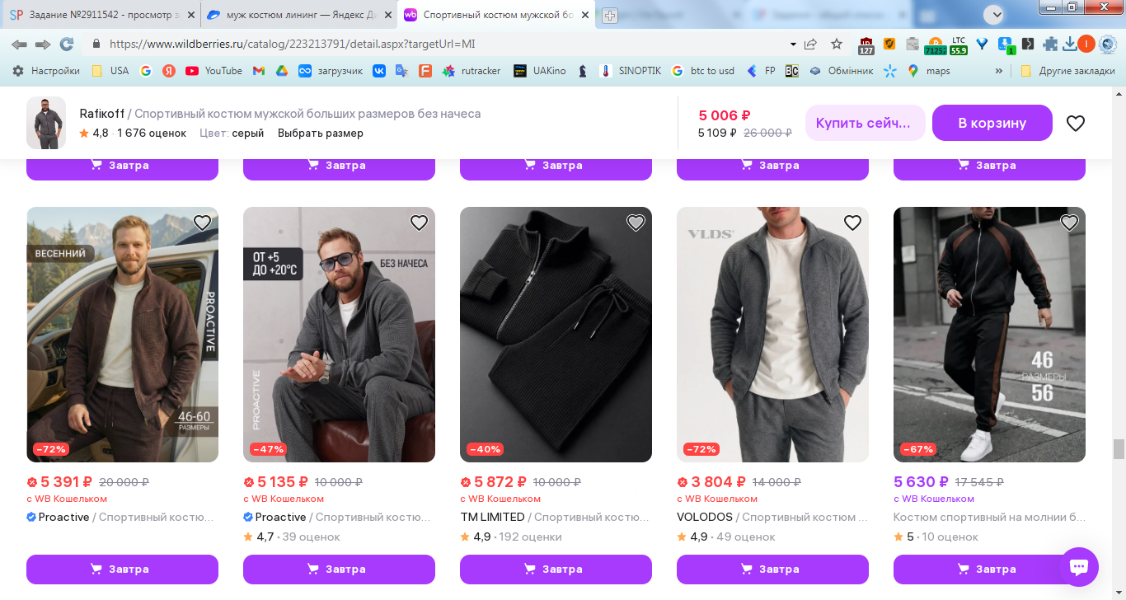Expand the hidden bookmarks chevron

(999, 71)
